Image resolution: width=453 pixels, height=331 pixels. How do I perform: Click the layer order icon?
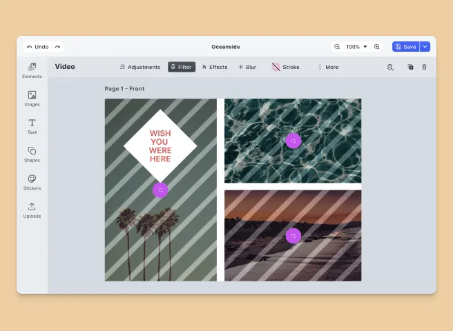click(x=390, y=67)
